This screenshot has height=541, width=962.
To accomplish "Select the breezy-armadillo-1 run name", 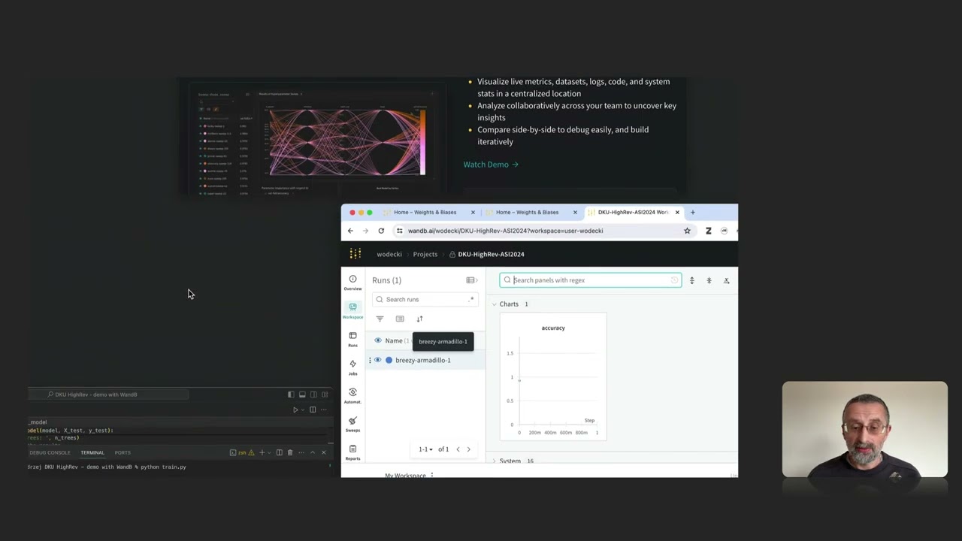I will [x=423, y=360].
